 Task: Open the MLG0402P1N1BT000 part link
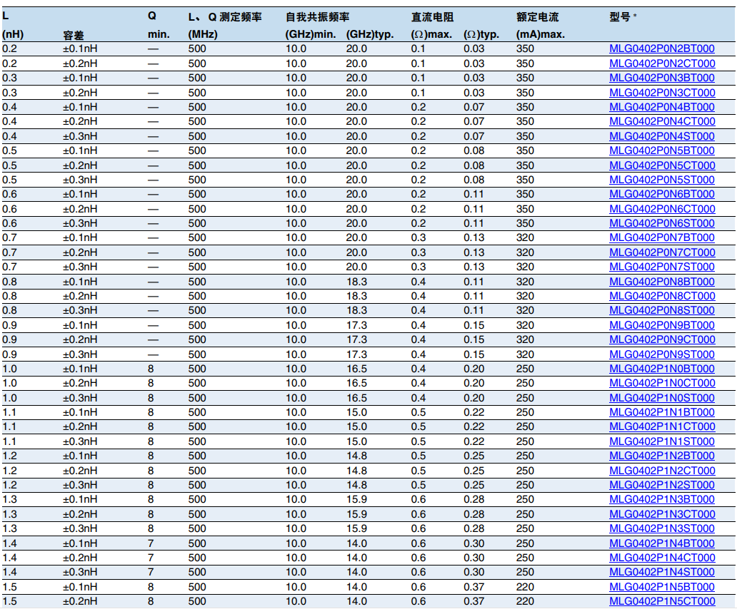point(661,412)
